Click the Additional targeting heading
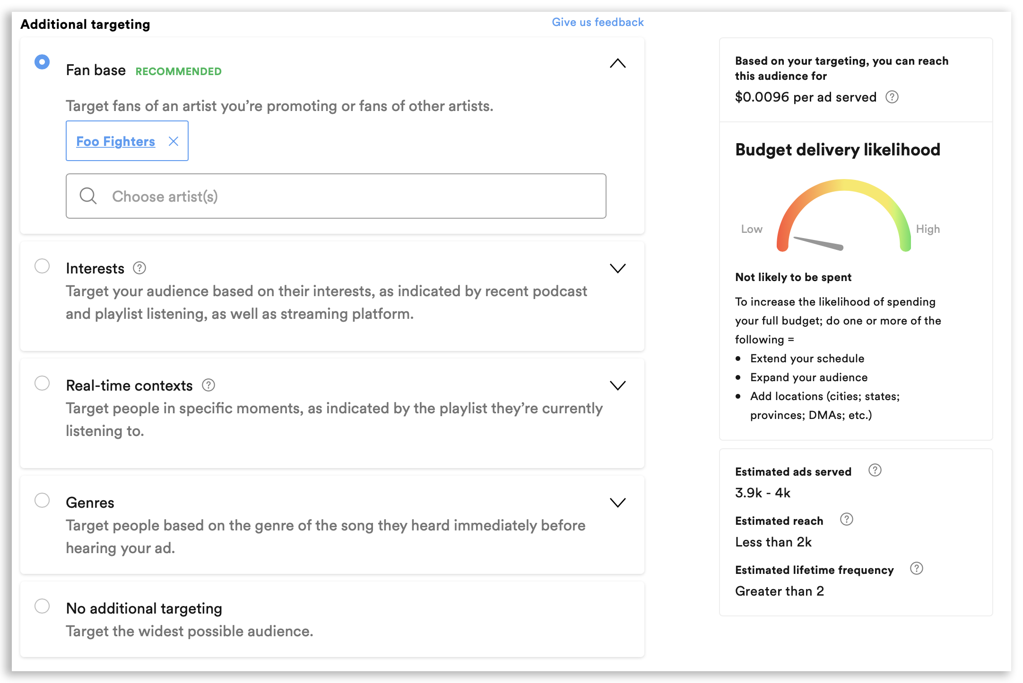The height and width of the screenshot is (683, 1023). 85,24
